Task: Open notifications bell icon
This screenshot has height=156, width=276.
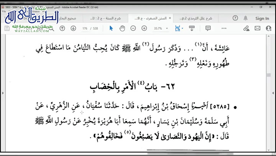Action: (246, 18)
